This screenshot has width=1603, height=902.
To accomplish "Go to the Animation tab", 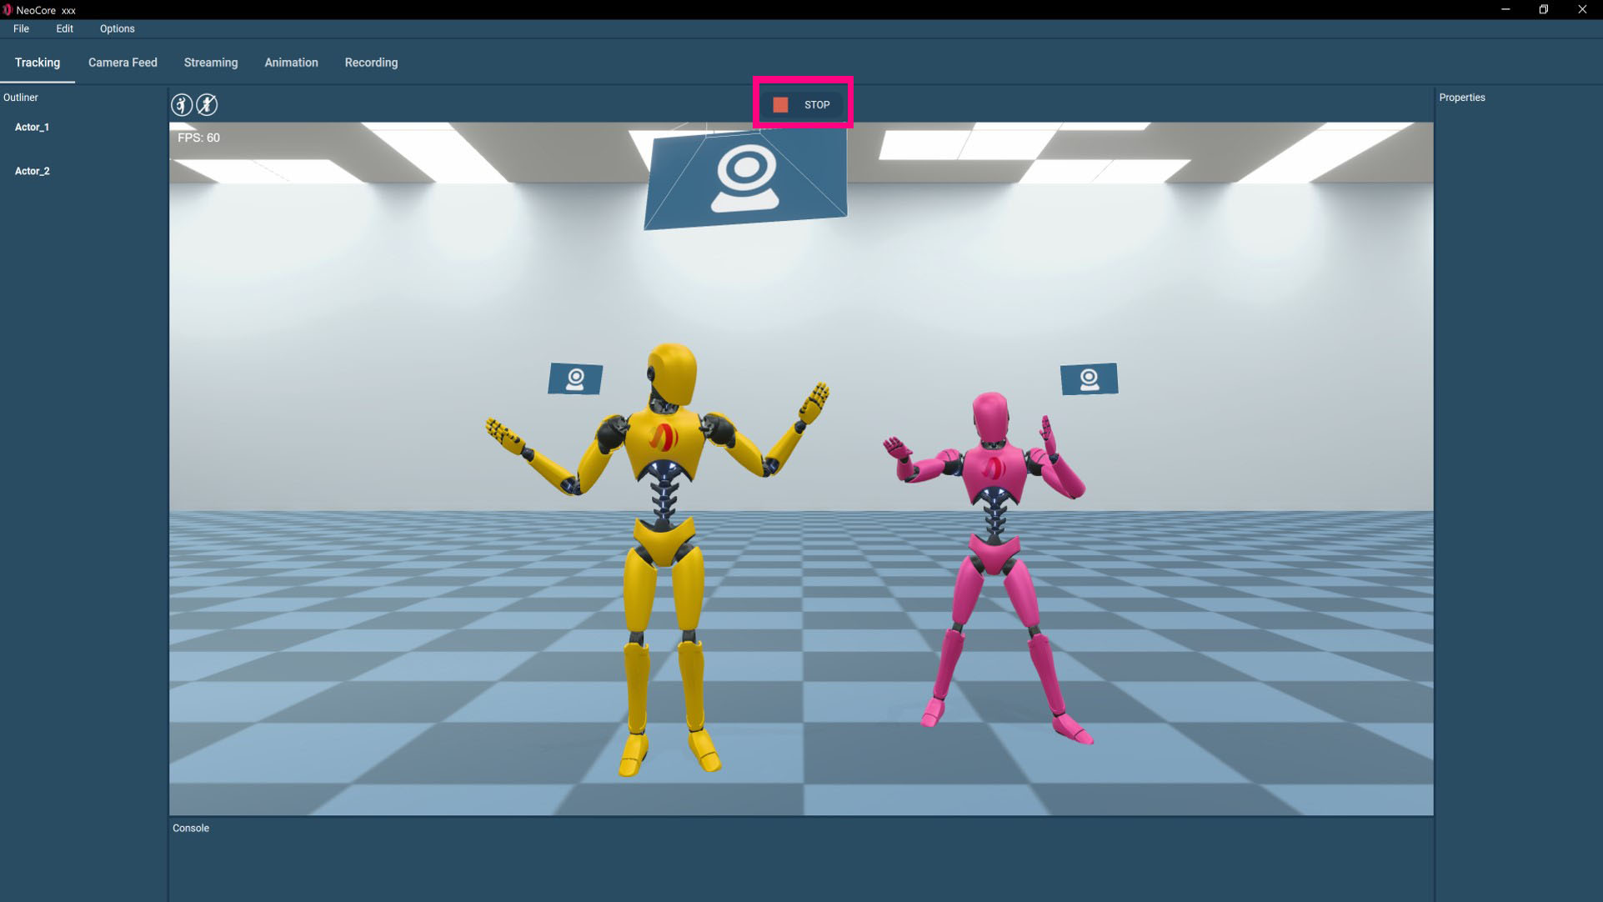I will coord(291,63).
